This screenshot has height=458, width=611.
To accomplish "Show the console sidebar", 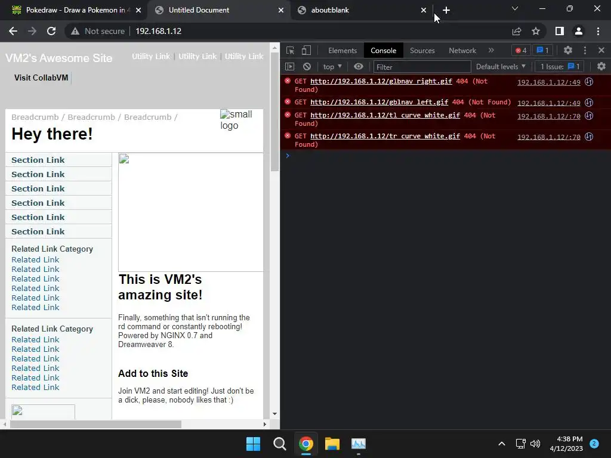I will (x=289, y=67).
